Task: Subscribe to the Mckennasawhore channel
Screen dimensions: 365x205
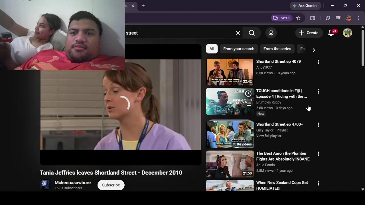Action: [x=111, y=185]
